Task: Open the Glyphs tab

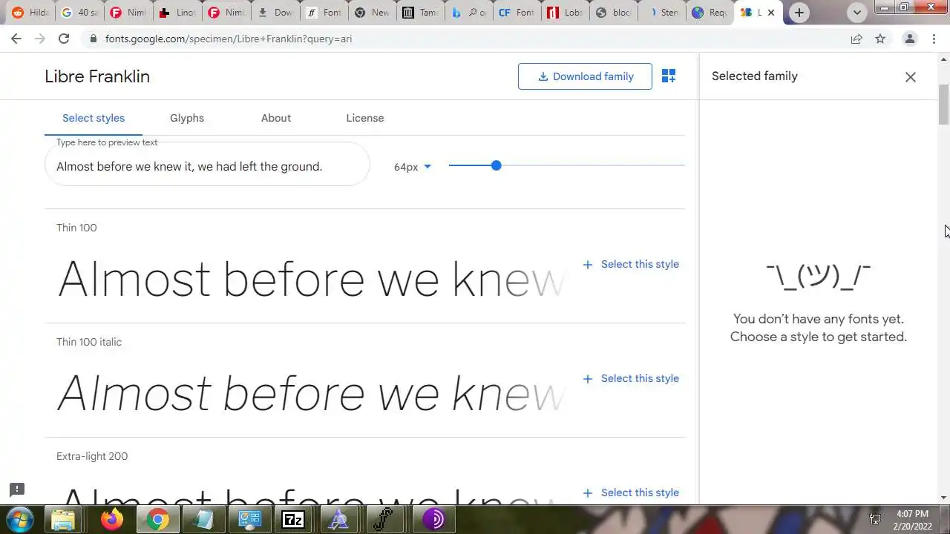Action: click(187, 118)
